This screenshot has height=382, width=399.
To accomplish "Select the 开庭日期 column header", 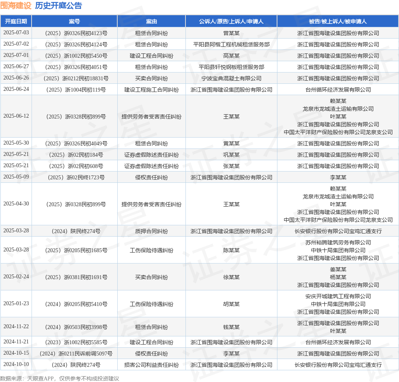I will (x=16, y=21).
